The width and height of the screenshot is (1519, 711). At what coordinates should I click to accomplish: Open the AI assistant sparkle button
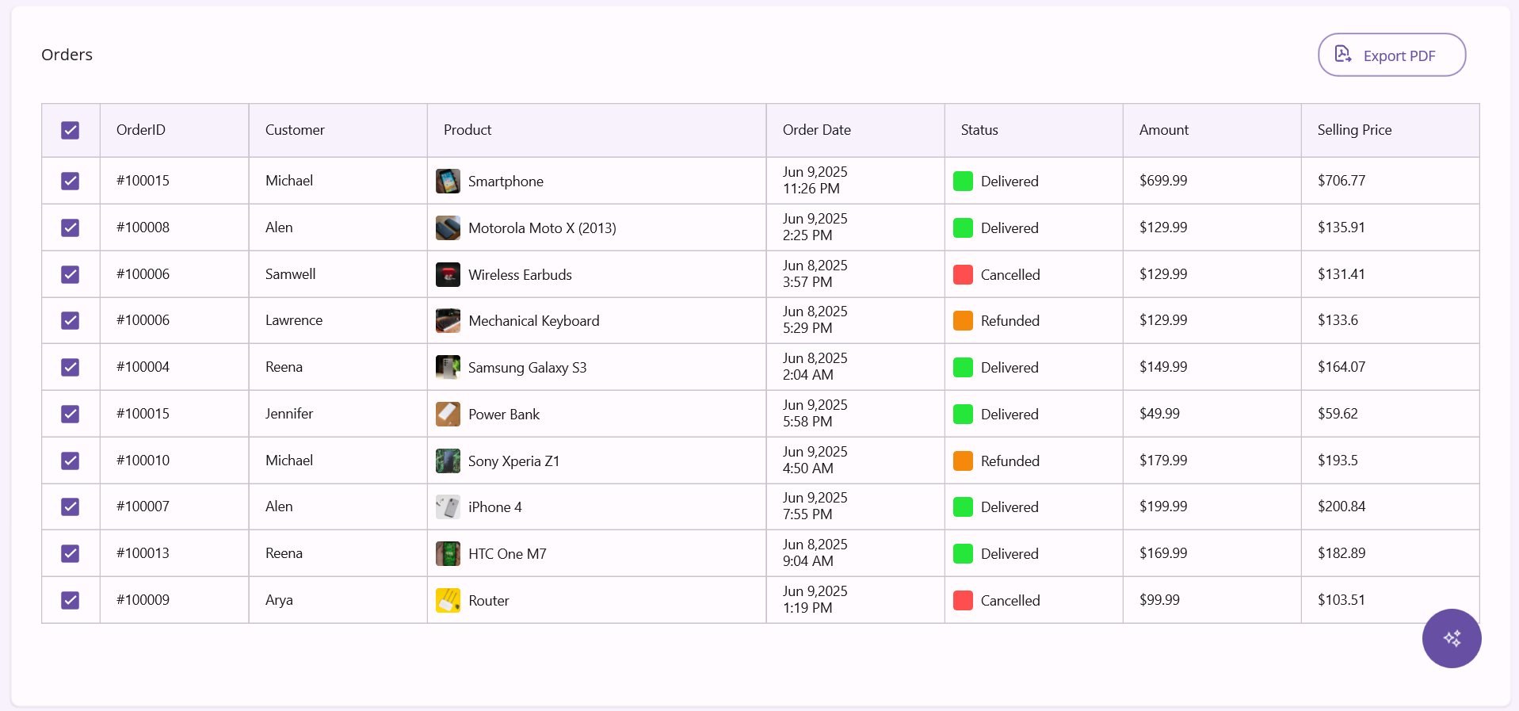pyautogui.click(x=1452, y=638)
